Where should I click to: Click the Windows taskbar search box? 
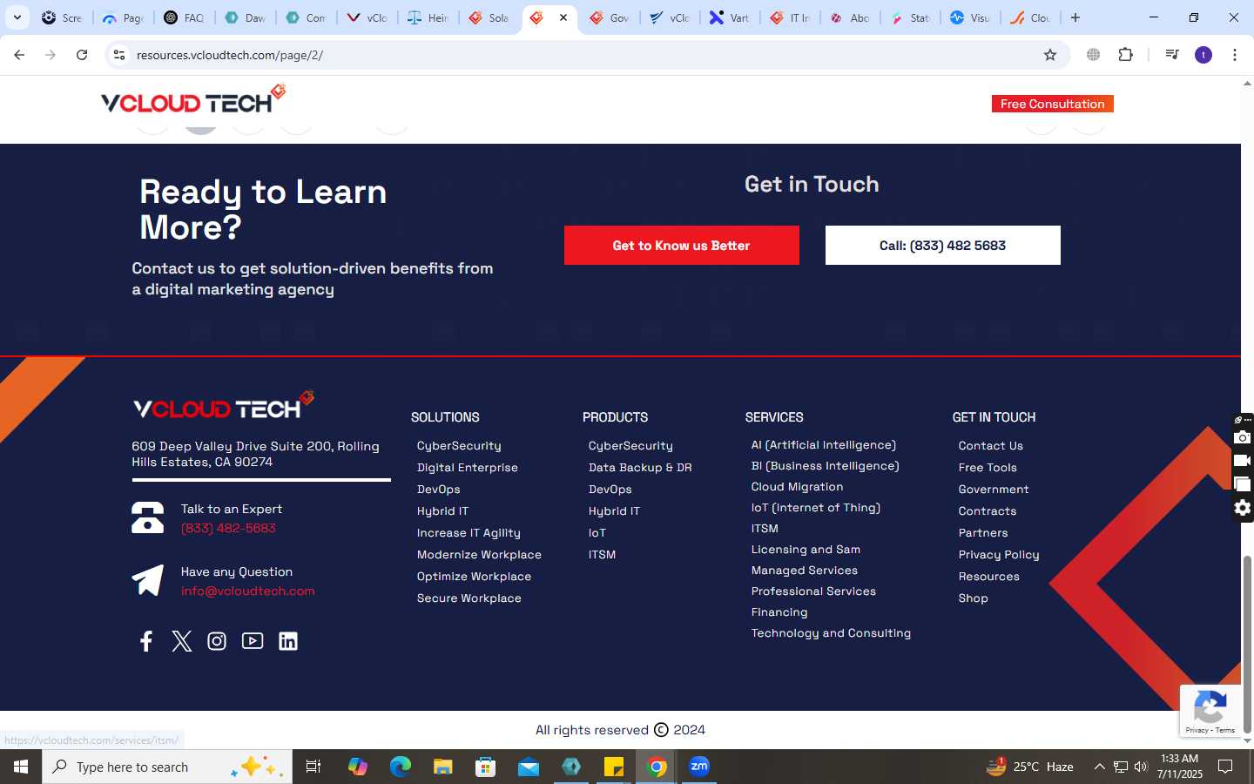click(x=167, y=767)
